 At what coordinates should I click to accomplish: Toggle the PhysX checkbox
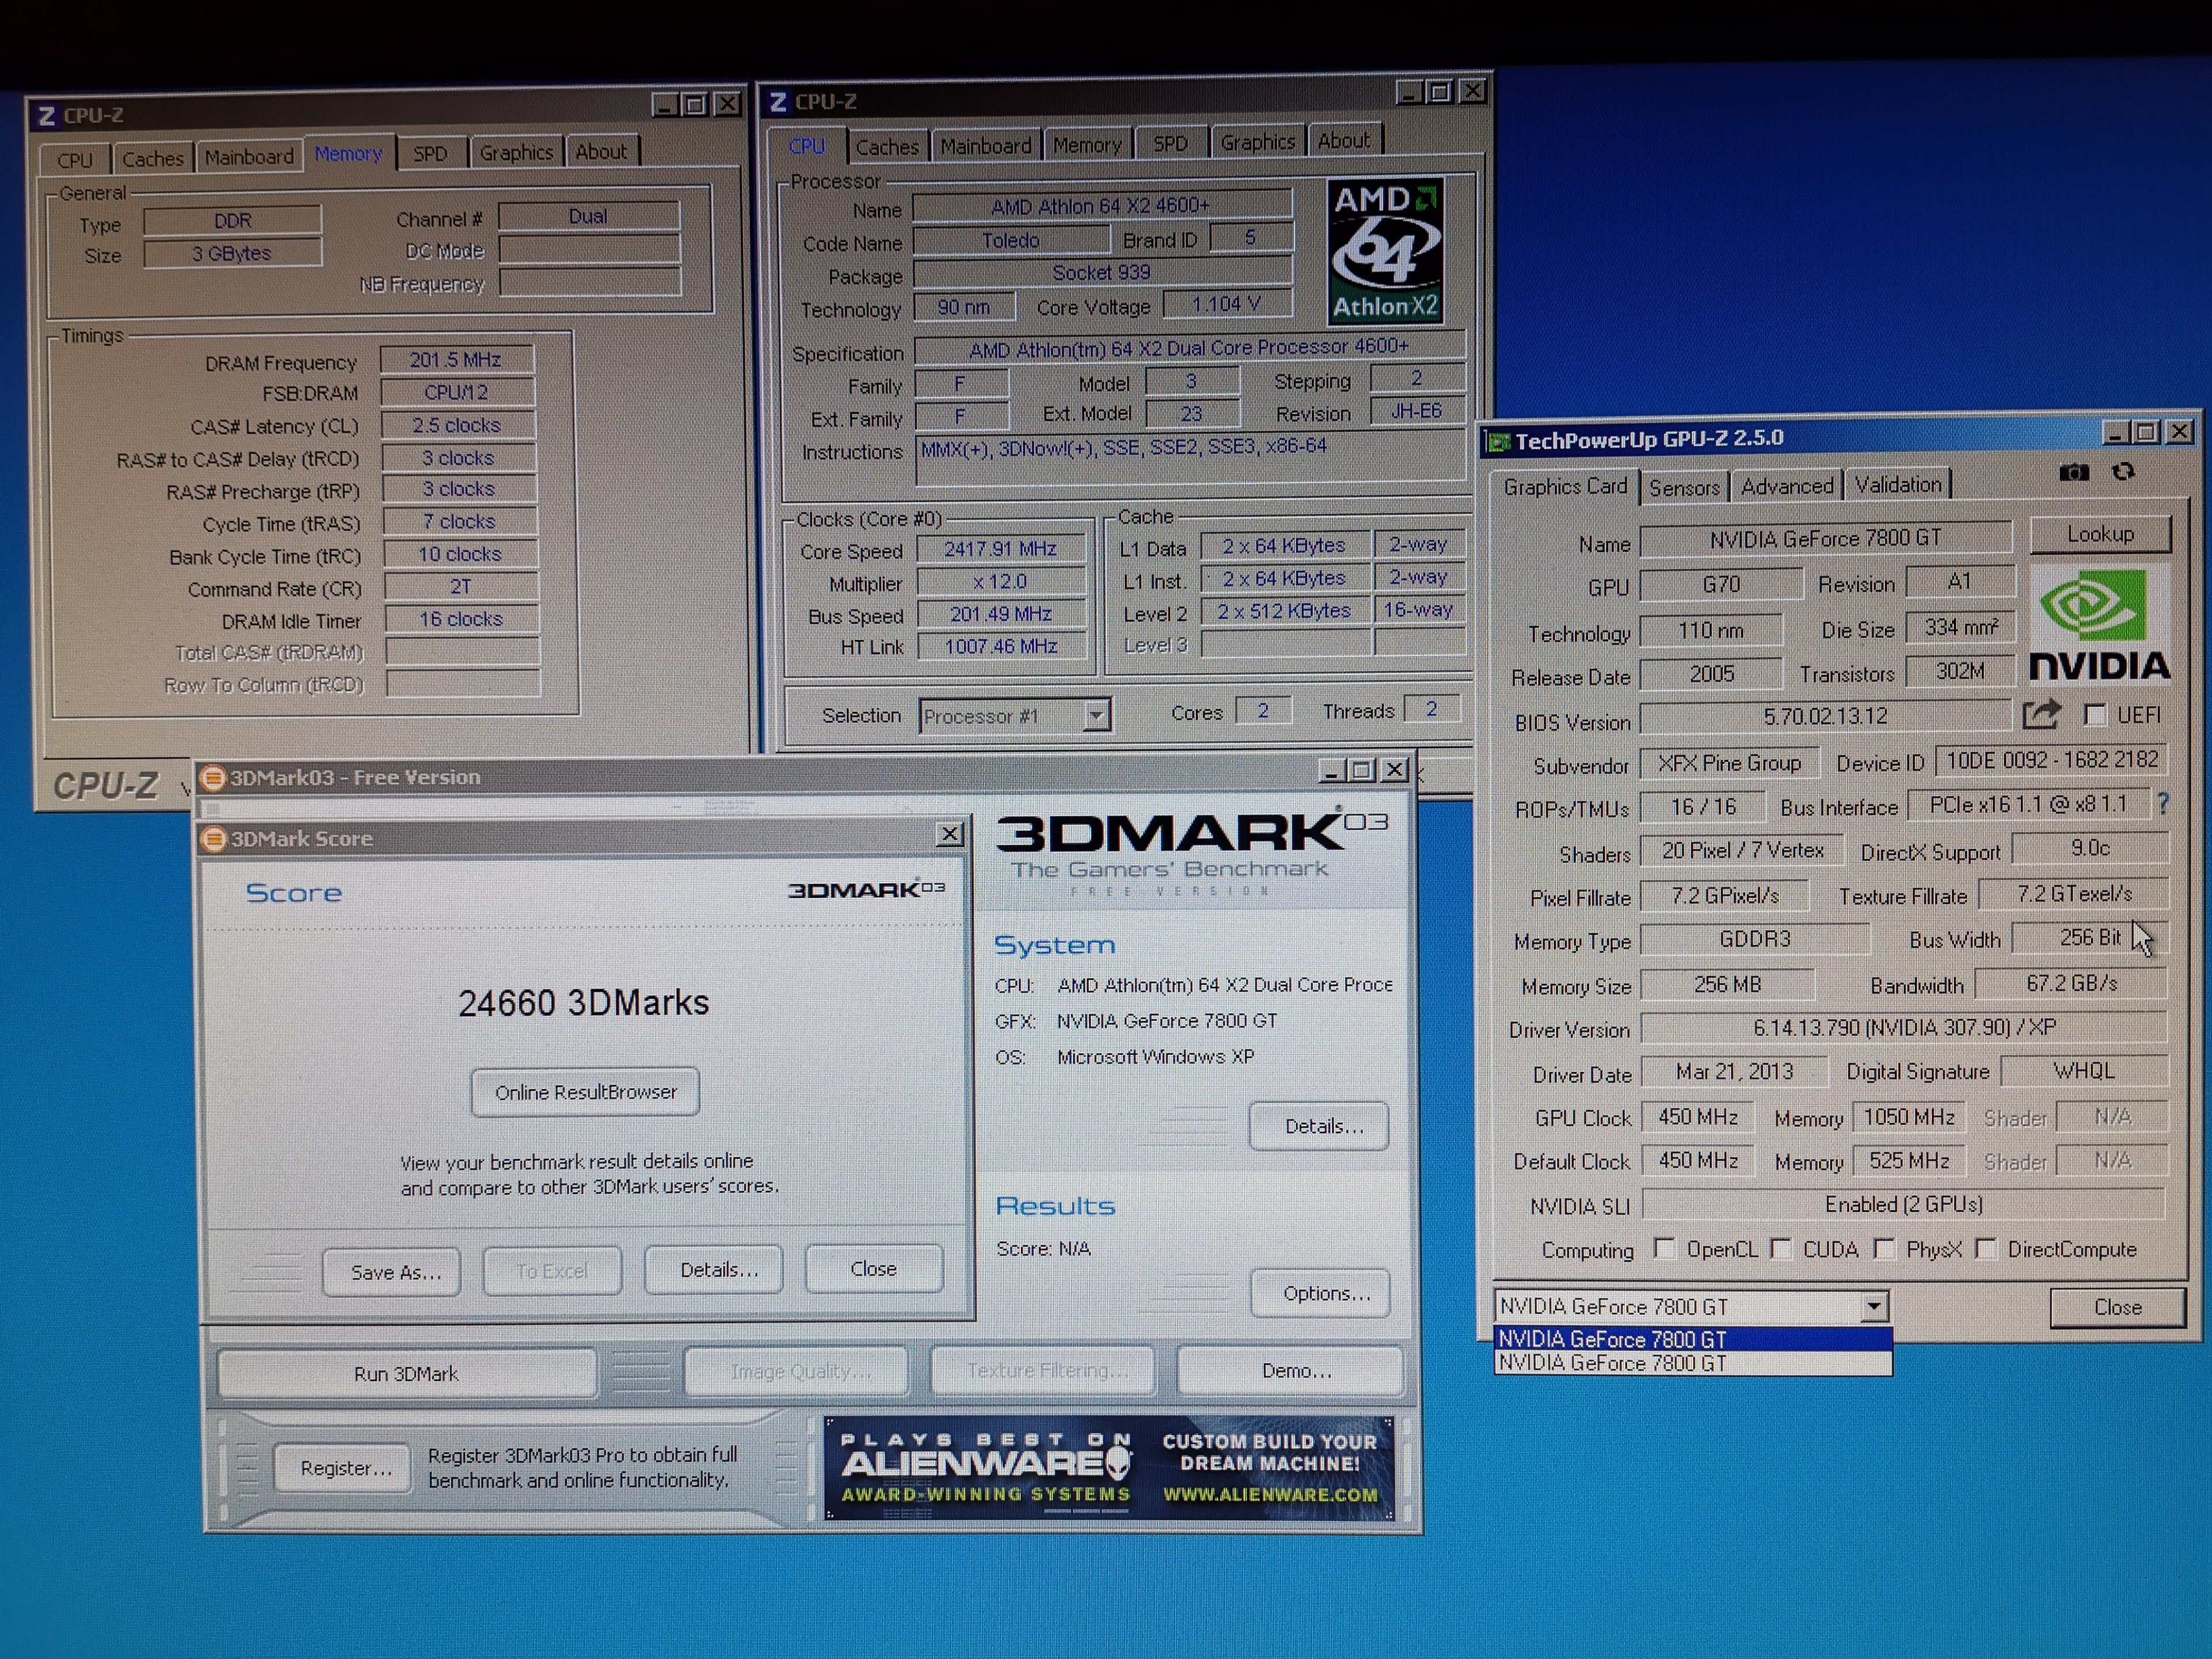tap(1885, 1248)
